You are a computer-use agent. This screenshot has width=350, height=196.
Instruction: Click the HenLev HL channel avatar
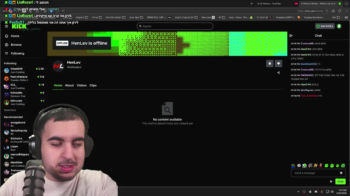(x=58, y=66)
